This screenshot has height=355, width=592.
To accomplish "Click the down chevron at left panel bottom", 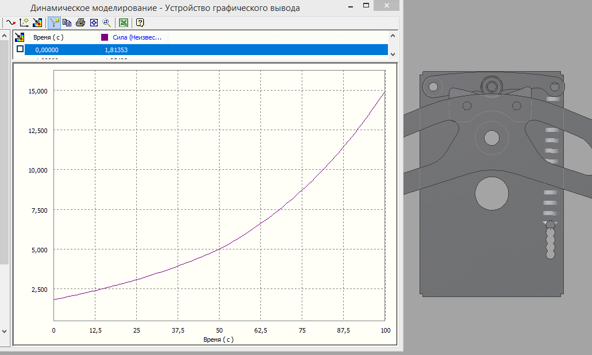I will pos(5,331).
